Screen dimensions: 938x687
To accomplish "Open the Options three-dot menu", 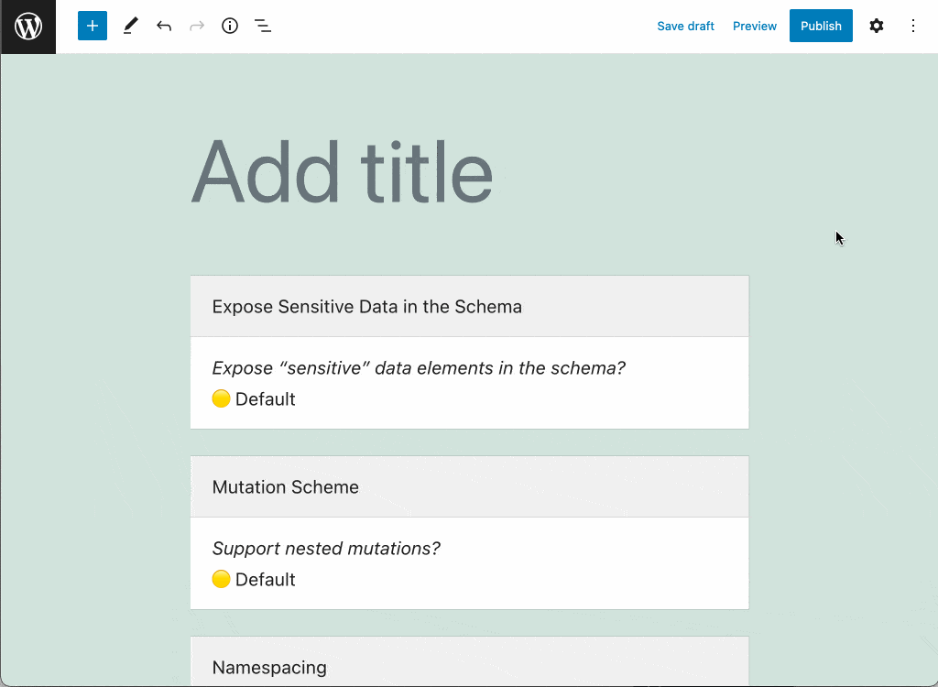I will (x=913, y=26).
